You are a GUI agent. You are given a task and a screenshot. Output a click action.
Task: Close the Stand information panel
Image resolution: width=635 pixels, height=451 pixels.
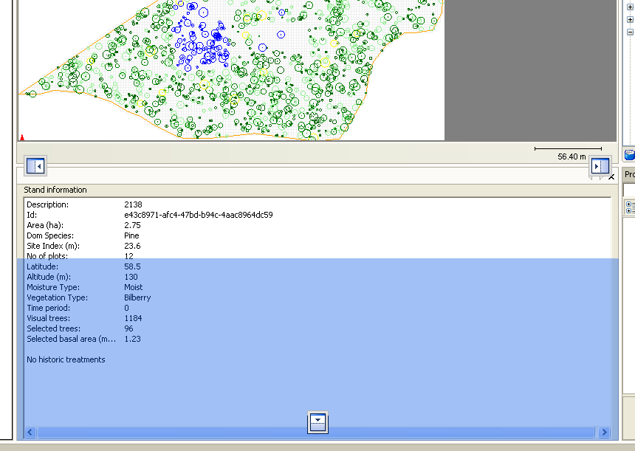click(x=611, y=177)
